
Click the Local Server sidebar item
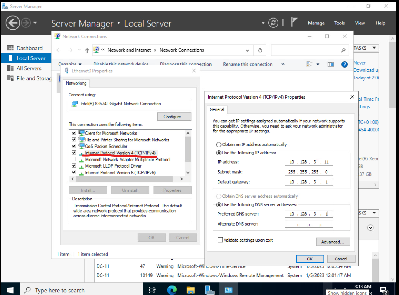(26, 58)
